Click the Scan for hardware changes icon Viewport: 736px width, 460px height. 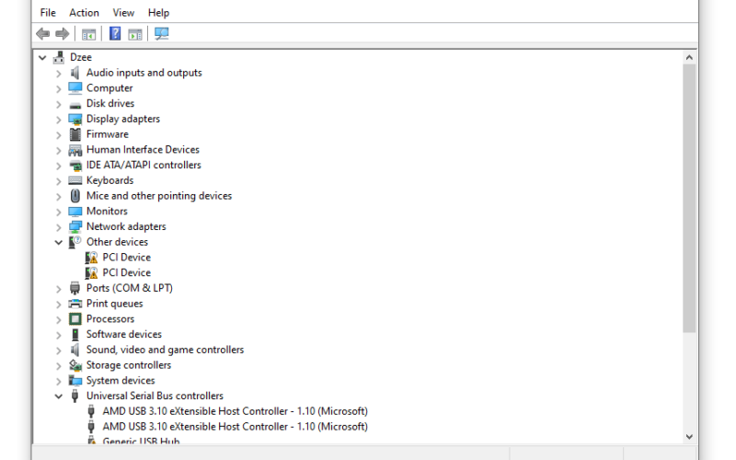(x=162, y=33)
